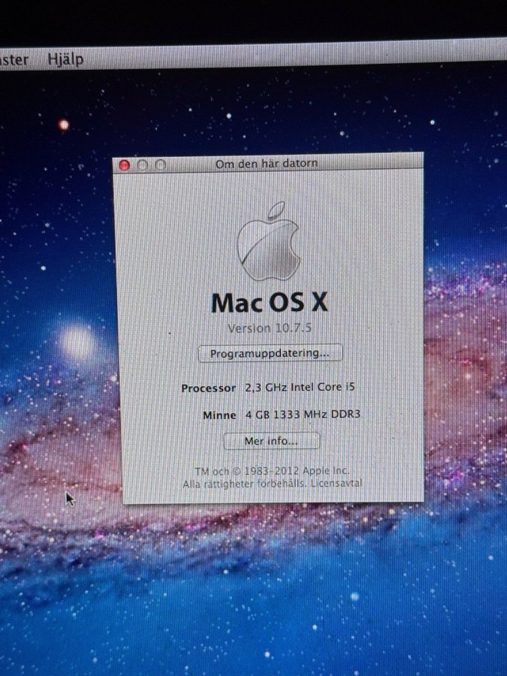507x676 pixels.
Task: Click the Processor label
Action: click(208, 388)
